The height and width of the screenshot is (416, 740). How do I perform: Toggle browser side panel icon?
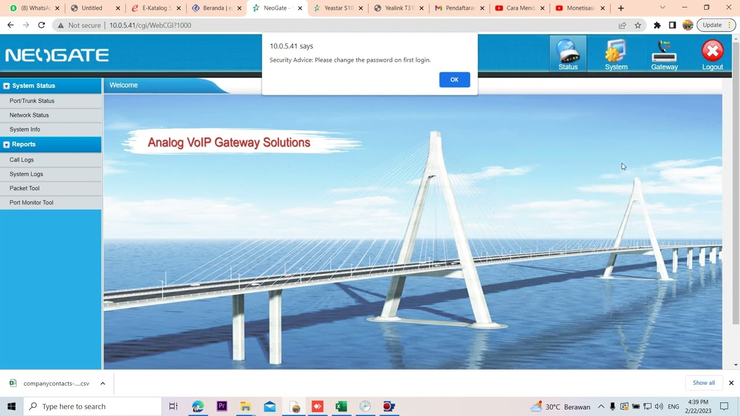(672, 25)
